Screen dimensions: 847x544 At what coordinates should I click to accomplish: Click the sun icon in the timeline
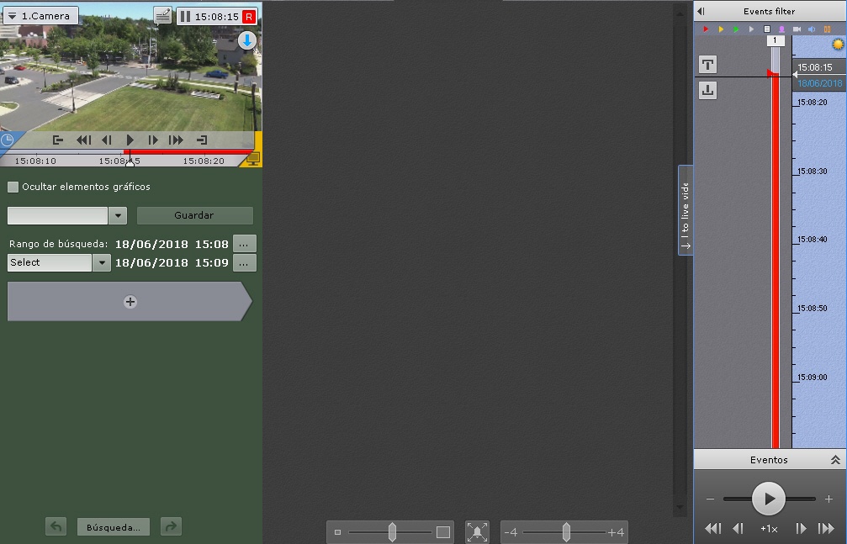click(x=838, y=44)
